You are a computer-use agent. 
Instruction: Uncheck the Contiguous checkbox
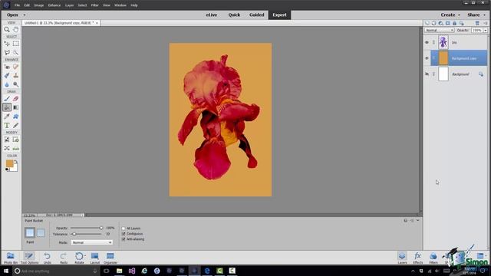[x=124, y=234]
